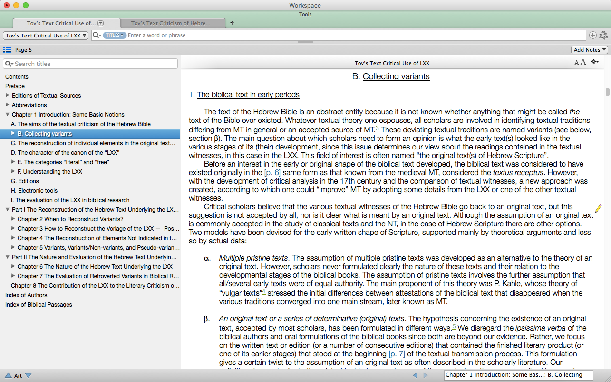Follow footnote 5 link in paragraph β
The image size is (611, 382).
(x=454, y=326)
